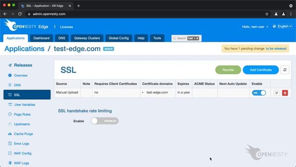Expand the Hello, test-user menu
Image resolution: width=296 pixels, height=167 pixels.
point(255,27)
